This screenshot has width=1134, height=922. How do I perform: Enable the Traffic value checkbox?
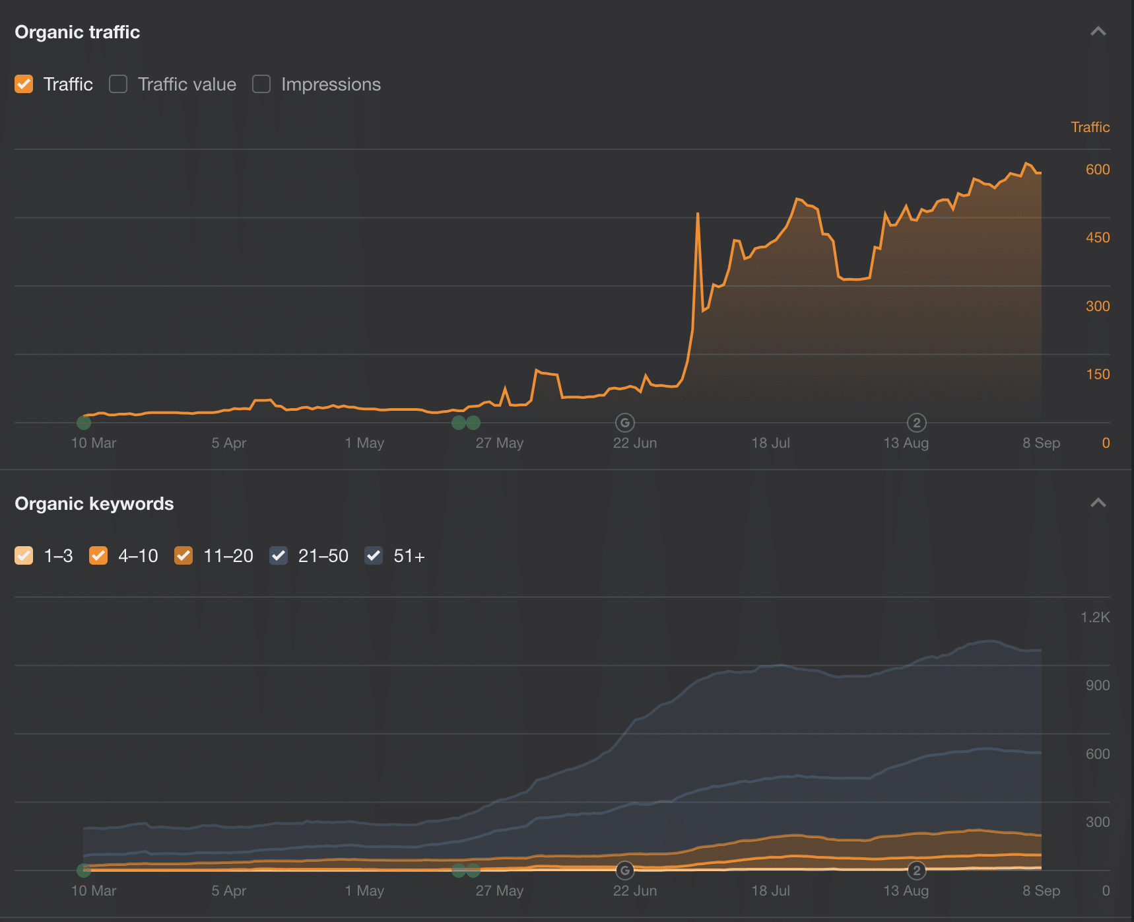tap(118, 85)
